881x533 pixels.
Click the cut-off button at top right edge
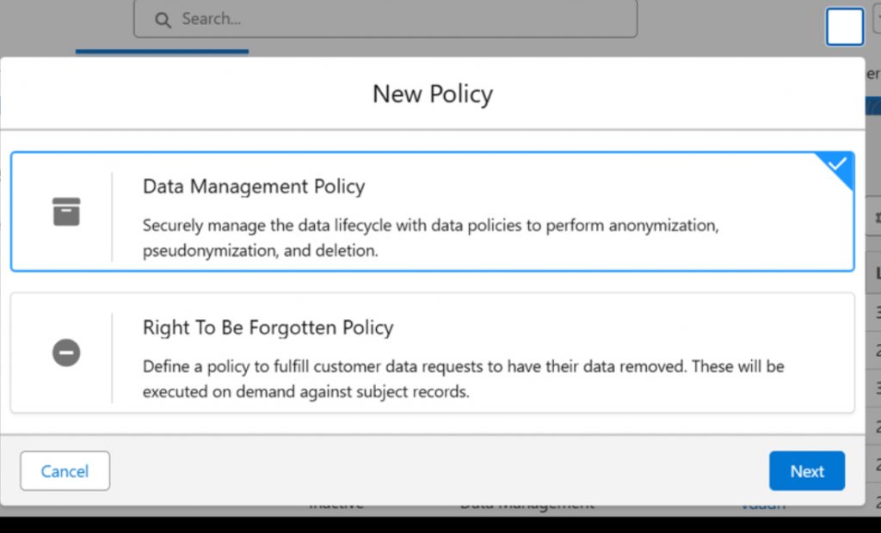coord(876,17)
